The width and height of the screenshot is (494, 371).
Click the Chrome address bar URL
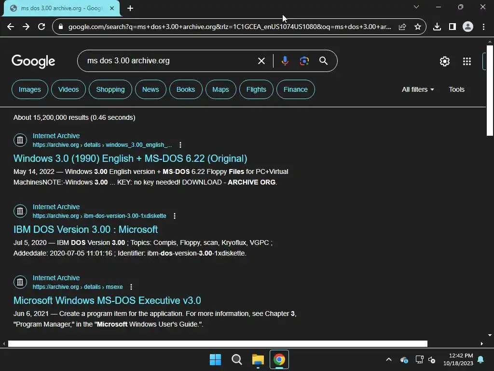tap(230, 27)
